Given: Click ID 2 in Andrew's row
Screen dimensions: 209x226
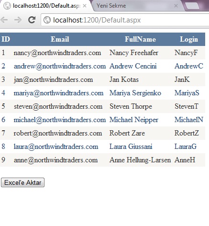Looking at the screenshot, I should 3,66.
